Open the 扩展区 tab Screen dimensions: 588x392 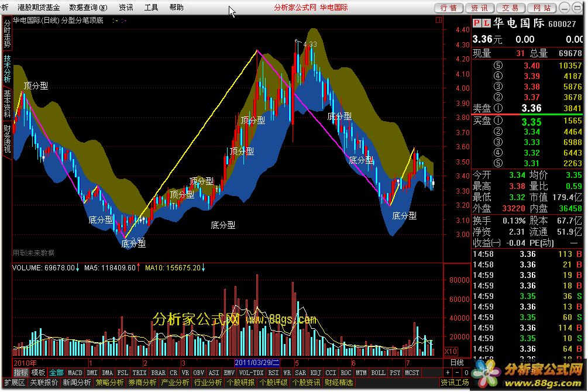[15, 382]
